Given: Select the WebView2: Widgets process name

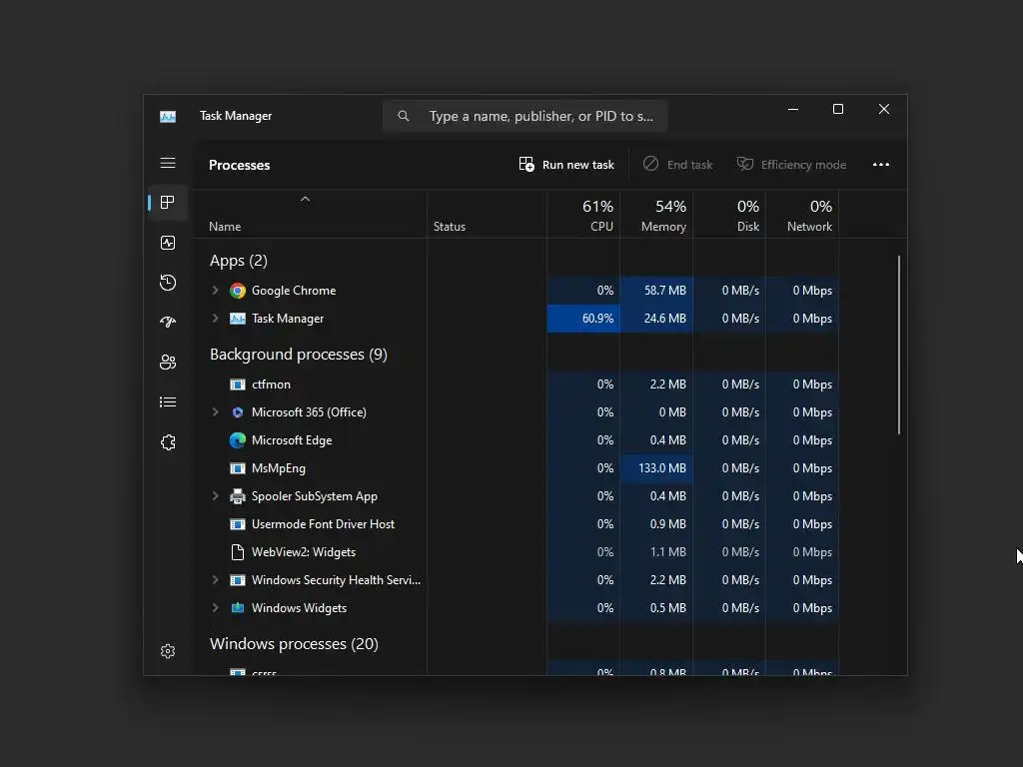Looking at the screenshot, I should coord(304,551).
